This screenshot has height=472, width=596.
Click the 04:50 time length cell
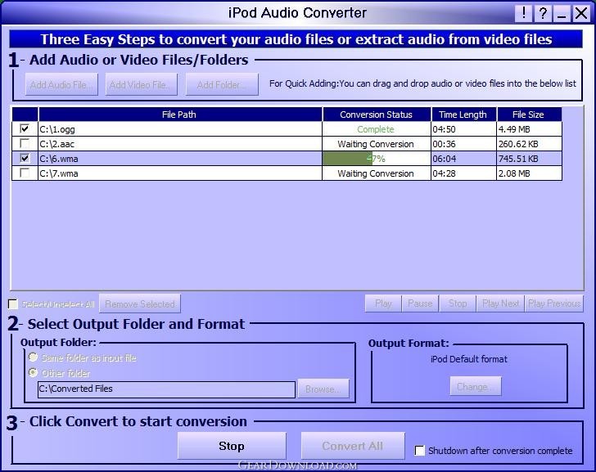pos(463,129)
